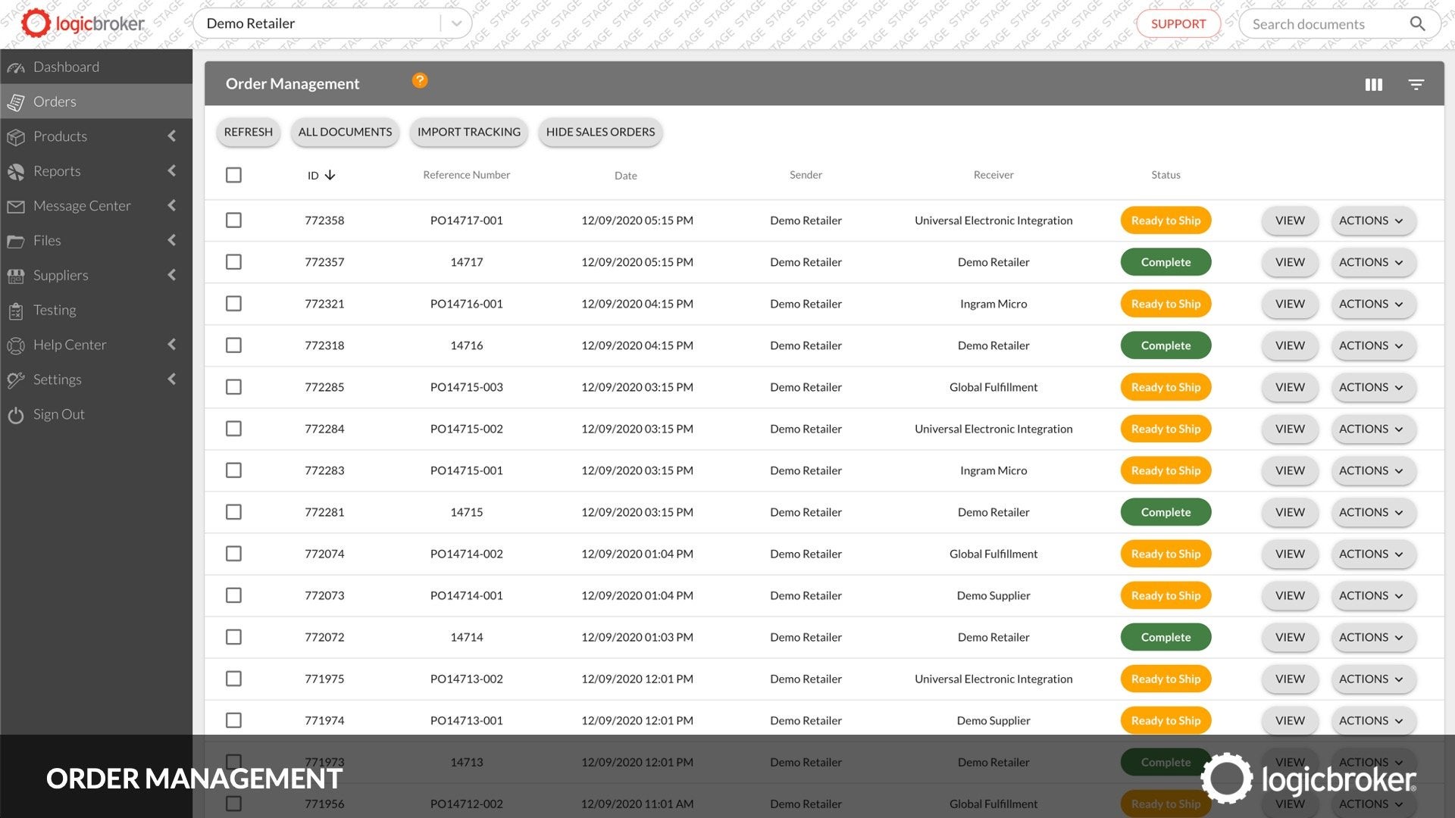The width and height of the screenshot is (1455, 818).
Task: Click Ready to Ship badge for 772284
Action: click(1166, 429)
